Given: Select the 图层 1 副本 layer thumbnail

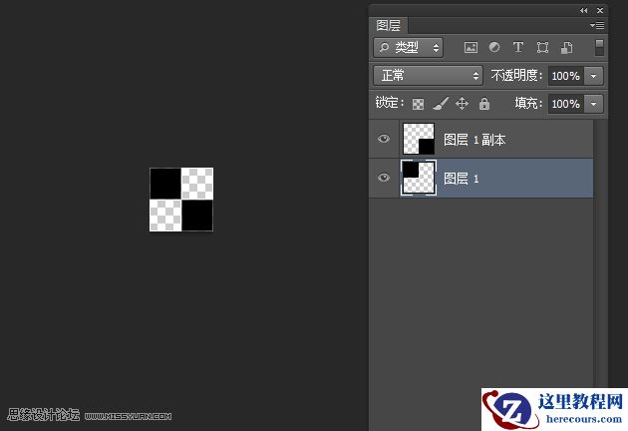Looking at the screenshot, I should 418,139.
